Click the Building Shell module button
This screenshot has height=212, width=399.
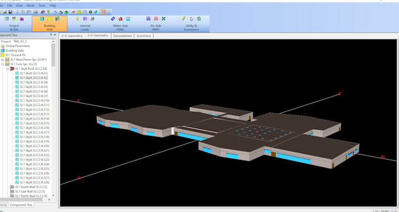50,24
